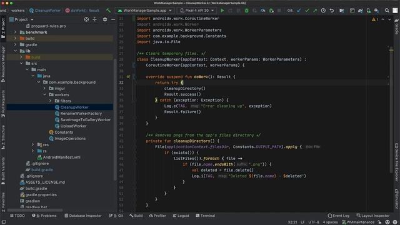The image size is (400, 225).
Task: Click the rollback undo arrow icon
Action: (332, 11)
